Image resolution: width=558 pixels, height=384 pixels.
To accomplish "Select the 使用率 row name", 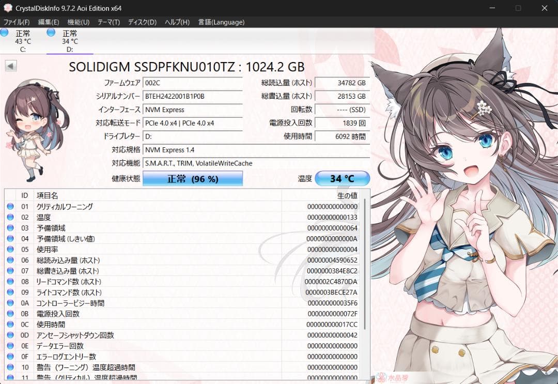I will [x=48, y=250].
